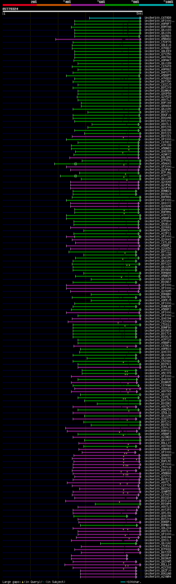Click the green ~80% identity legend segment
The height and width of the screenshot is (584, 176).
point(122,5)
